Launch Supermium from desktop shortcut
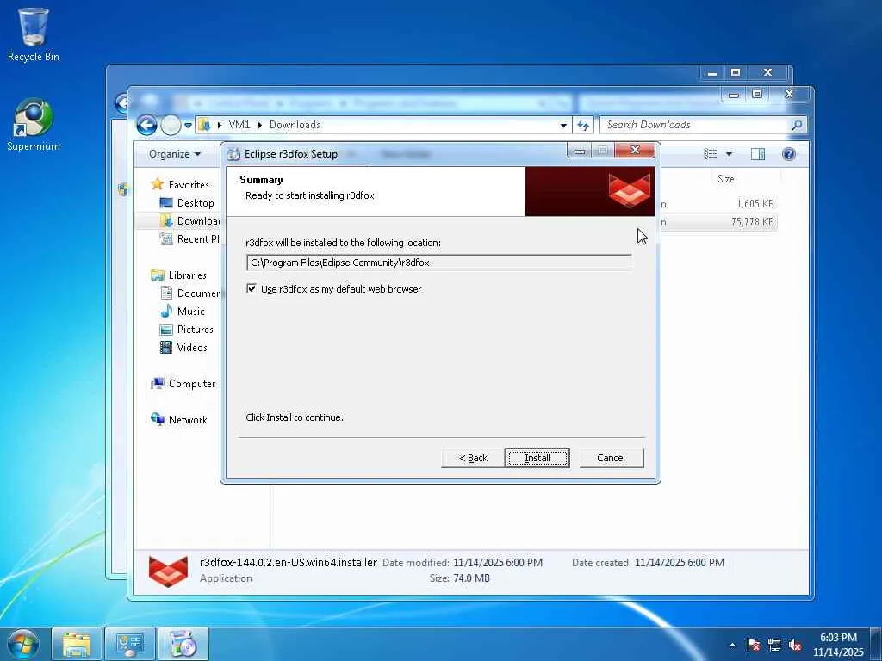Screen dimensions: 882x661 point(34,125)
